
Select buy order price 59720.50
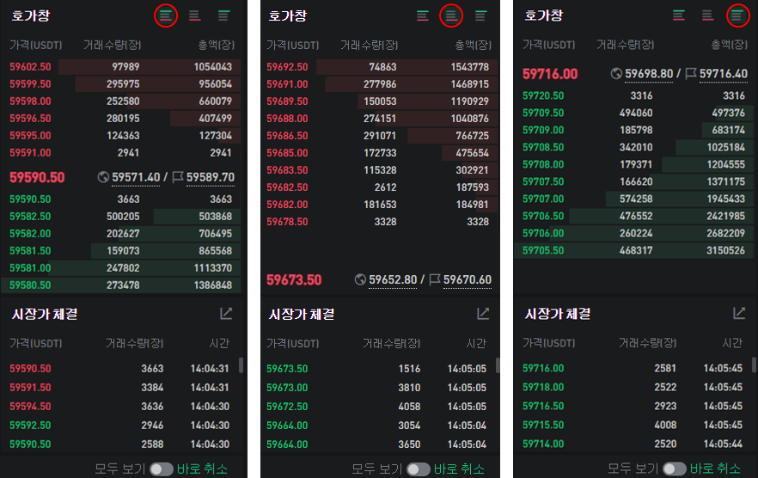click(x=543, y=95)
